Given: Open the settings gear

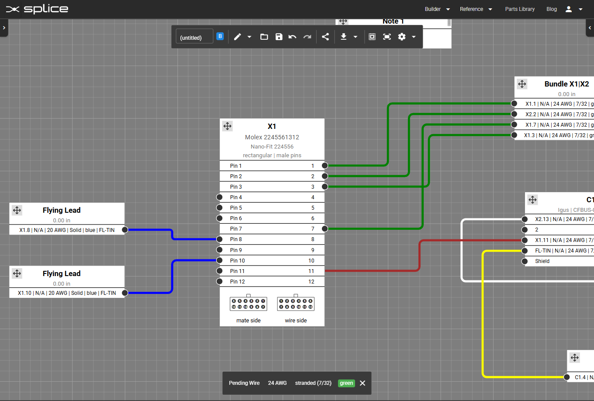Looking at the screenshot, I should tap(401, 37).
